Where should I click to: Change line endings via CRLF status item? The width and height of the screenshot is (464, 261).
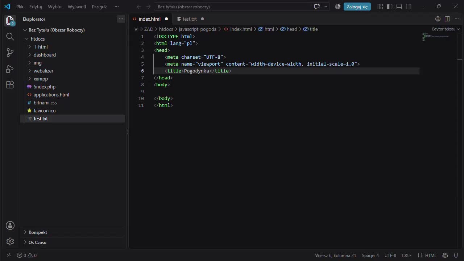[407, 255]
